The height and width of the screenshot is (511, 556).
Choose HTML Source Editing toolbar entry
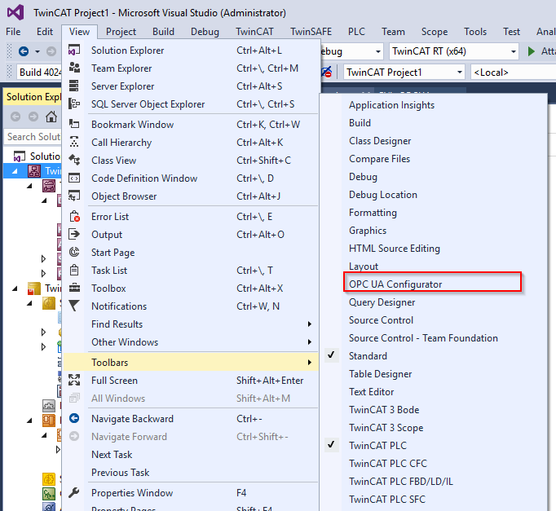[x=395, y=249]
